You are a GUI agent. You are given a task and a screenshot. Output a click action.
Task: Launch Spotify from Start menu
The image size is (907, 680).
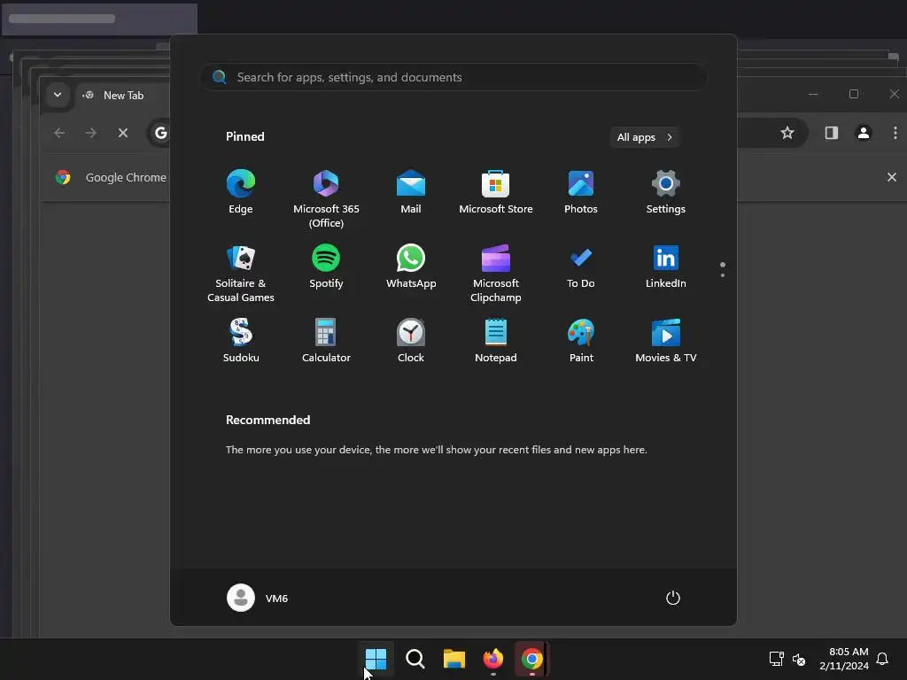(326, 267)
